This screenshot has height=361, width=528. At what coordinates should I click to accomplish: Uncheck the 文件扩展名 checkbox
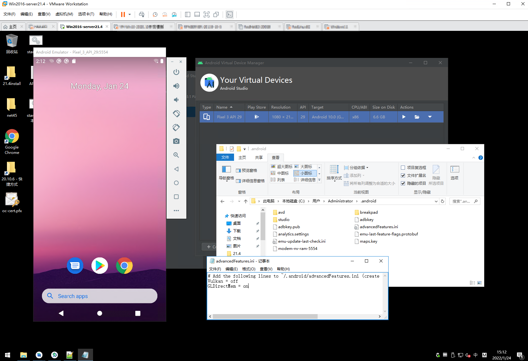click(x=403, y=175)
